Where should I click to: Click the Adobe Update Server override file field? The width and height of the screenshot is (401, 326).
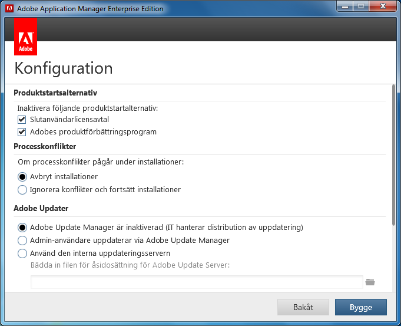pyautogui.click(x=197, y=282)
